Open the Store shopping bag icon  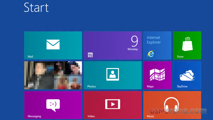click(x=187, y=44)
